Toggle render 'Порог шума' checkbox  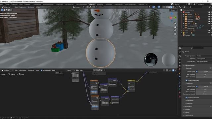[197, 87]
